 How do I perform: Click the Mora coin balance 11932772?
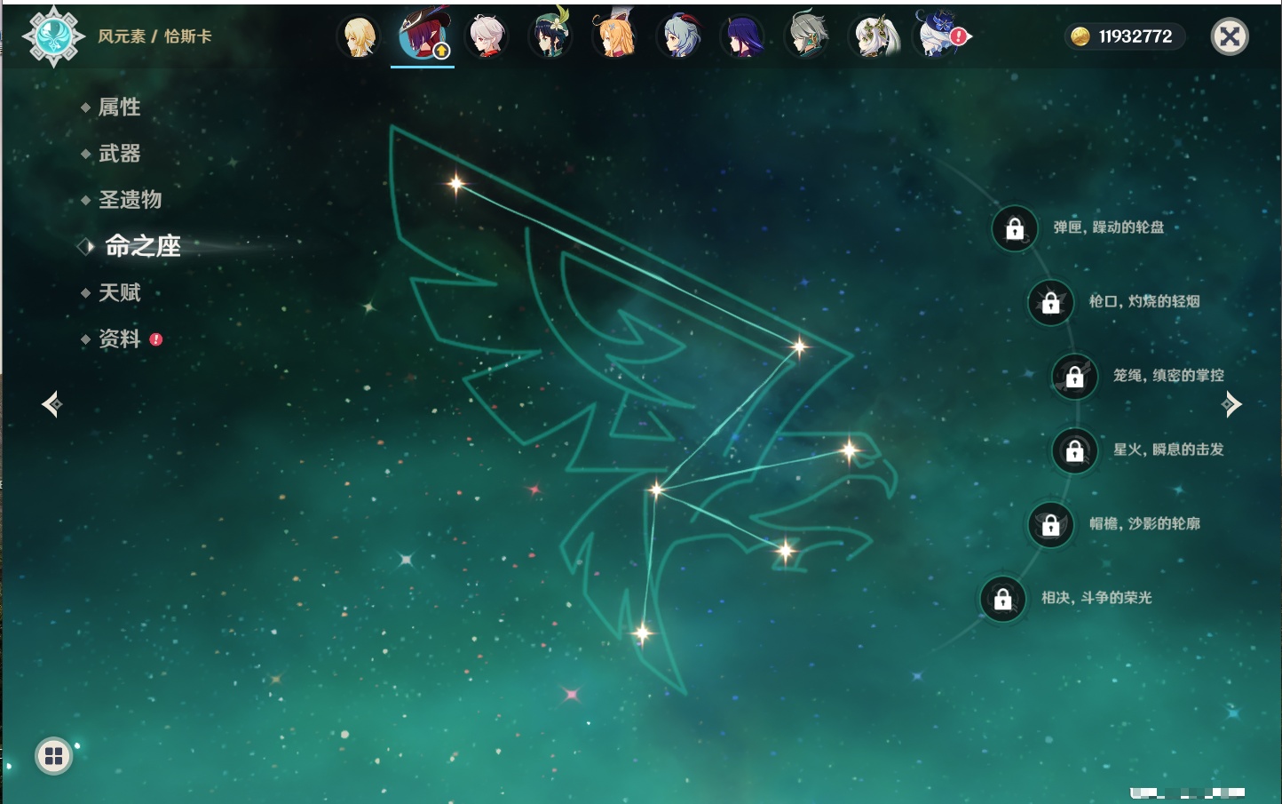pyautogui.click(x=1123, y=36)
